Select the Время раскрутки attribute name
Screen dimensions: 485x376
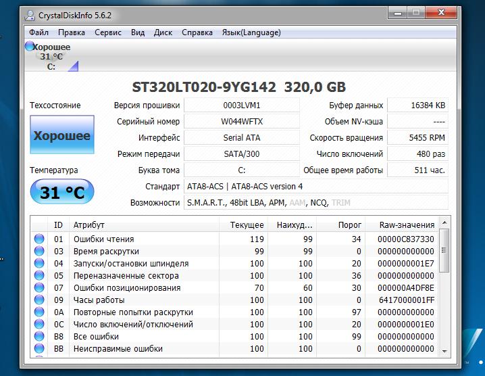[x=106, y=251]
